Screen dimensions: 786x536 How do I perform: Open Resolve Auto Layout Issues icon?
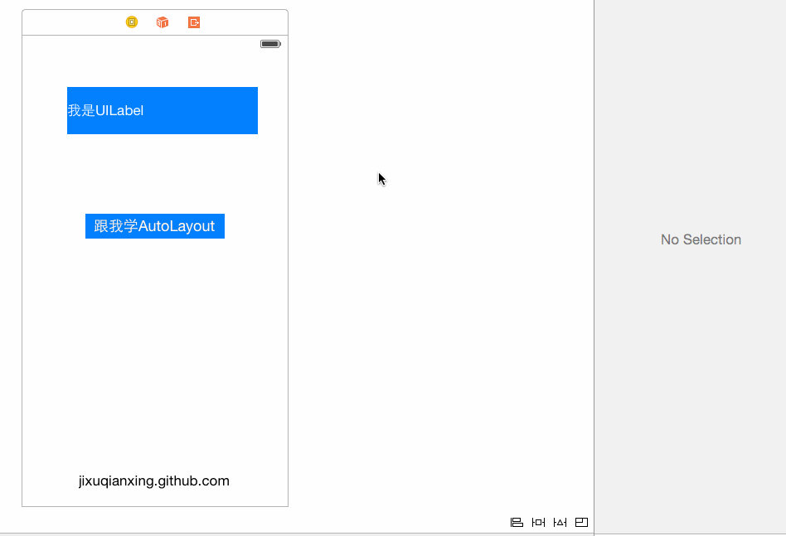[560, 522]
